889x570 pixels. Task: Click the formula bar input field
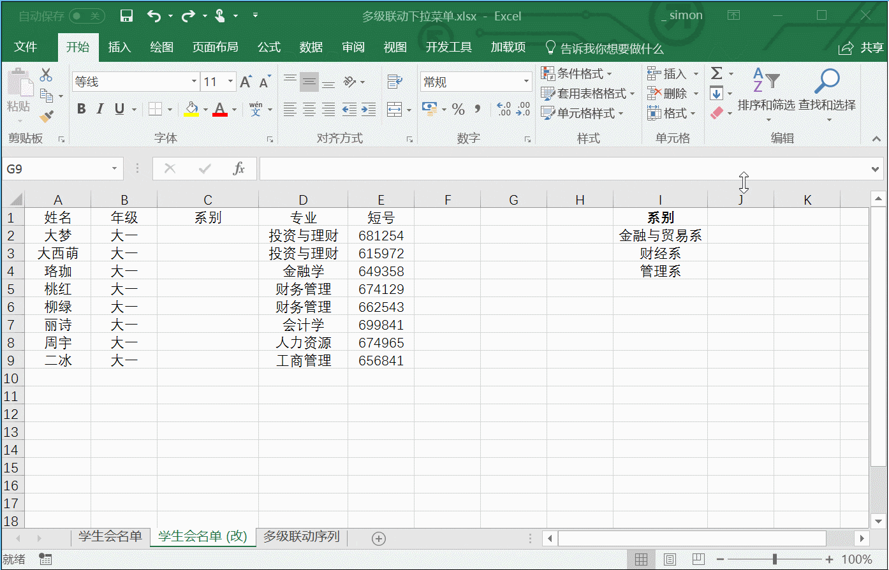[564, 169]
